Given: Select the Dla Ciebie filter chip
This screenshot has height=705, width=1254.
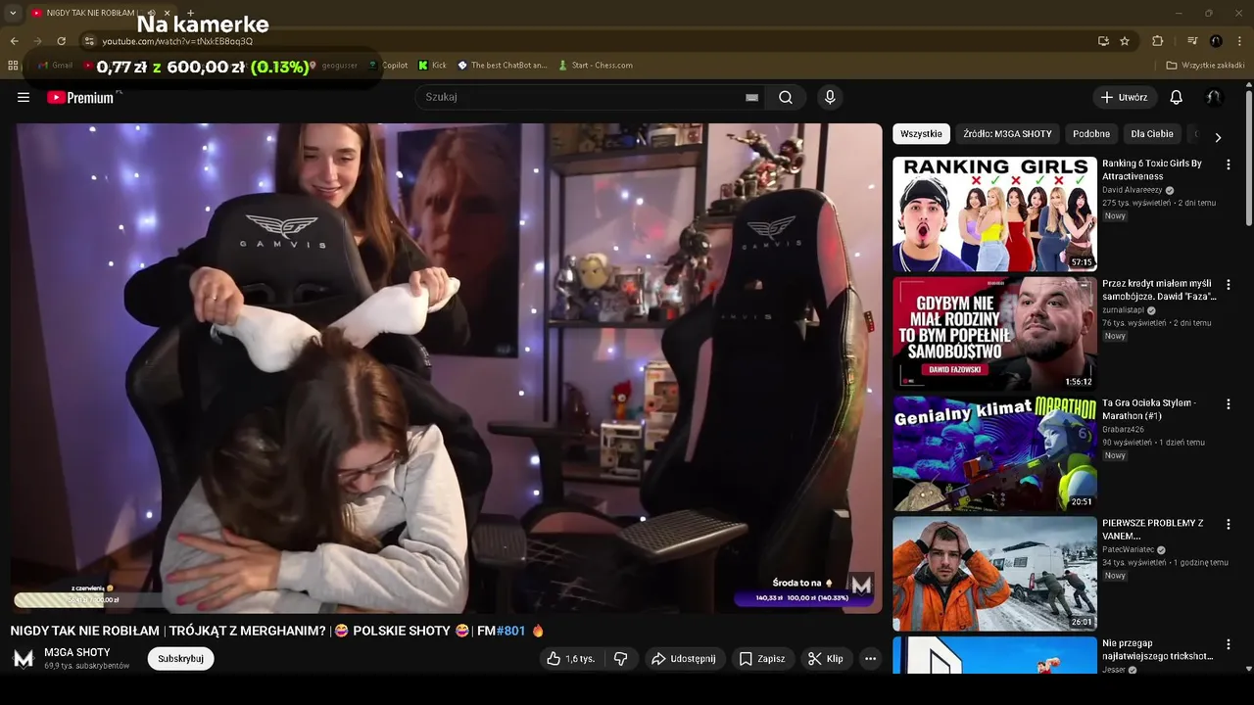Looking at the screenshot, I should point(1152,134).
